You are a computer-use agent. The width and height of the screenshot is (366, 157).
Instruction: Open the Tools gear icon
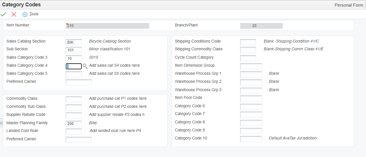click(25, 14)
